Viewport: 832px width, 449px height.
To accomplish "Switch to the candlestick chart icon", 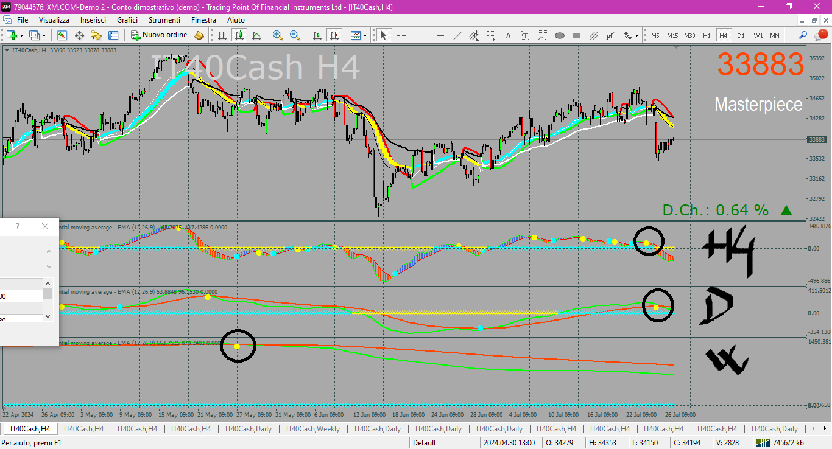I will coord(239,35).
